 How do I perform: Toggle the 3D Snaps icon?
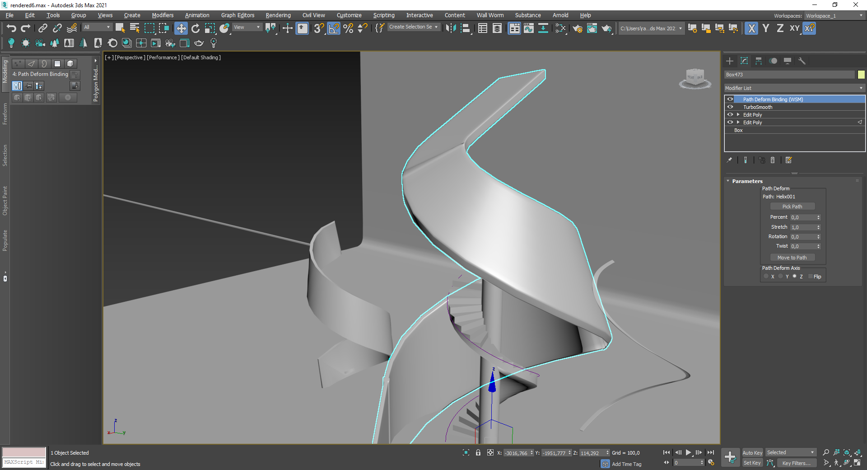point(319,28)
